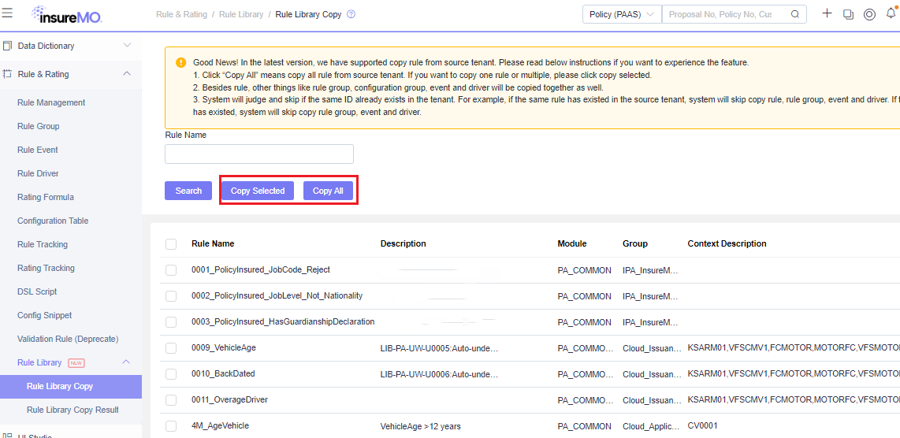Viewport: 900px width, 438px height.
Task: Check the 0002_PolicyInsured_JobLevel_Not_Nationality row
Action: [x=171, y=296]
